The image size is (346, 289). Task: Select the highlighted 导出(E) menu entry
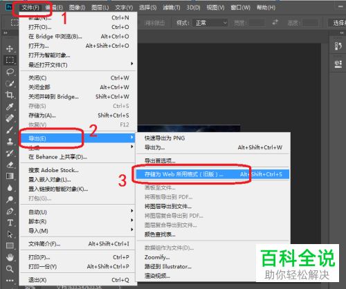pos(78,138)
